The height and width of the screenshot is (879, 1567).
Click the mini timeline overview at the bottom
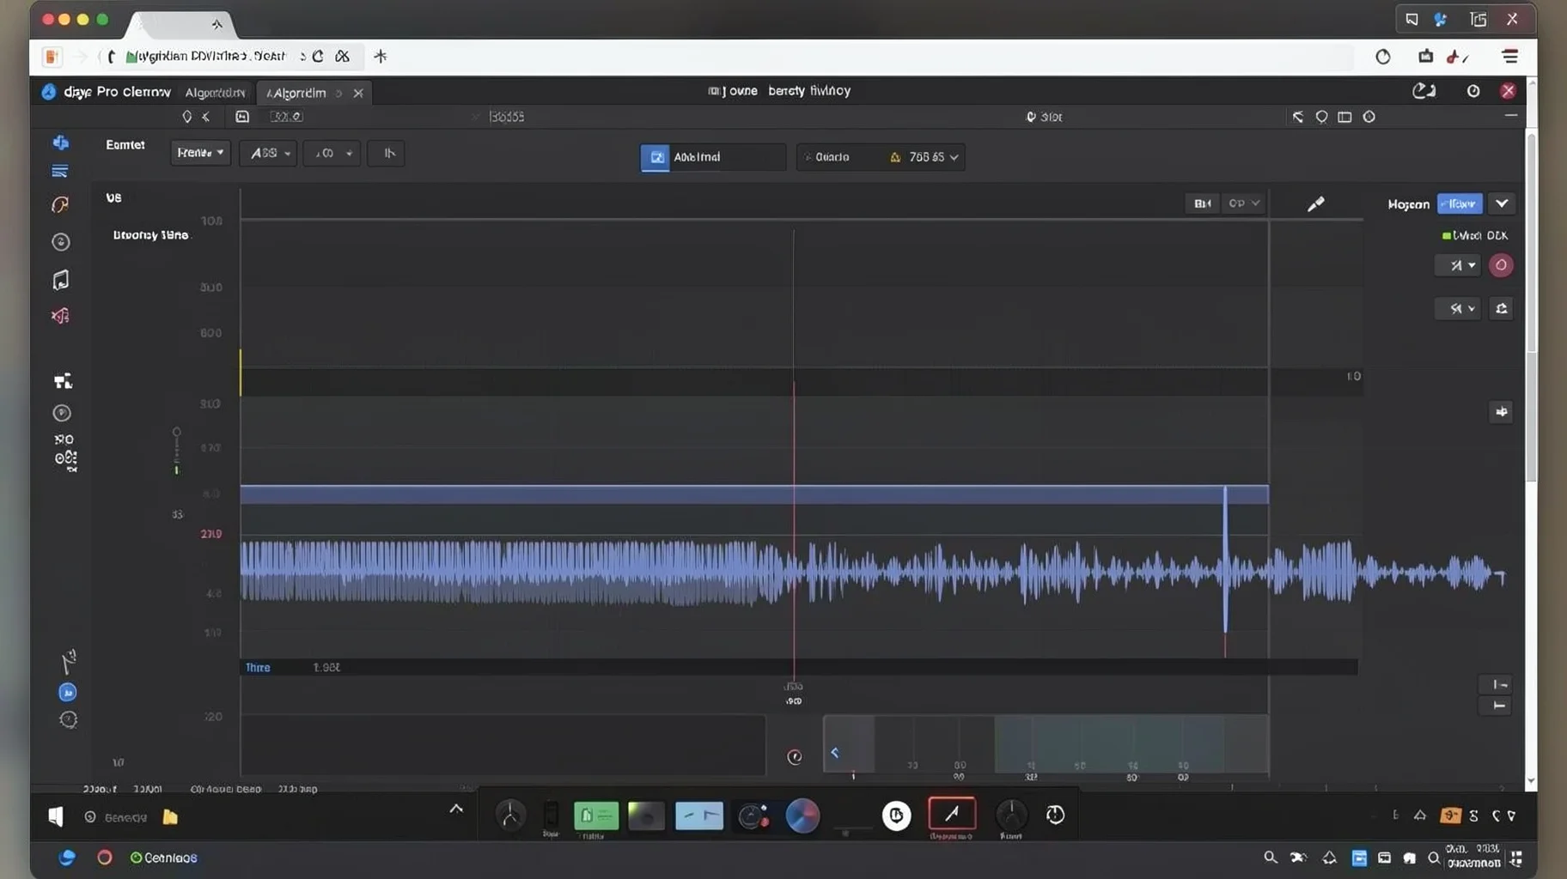[1046, 745]
